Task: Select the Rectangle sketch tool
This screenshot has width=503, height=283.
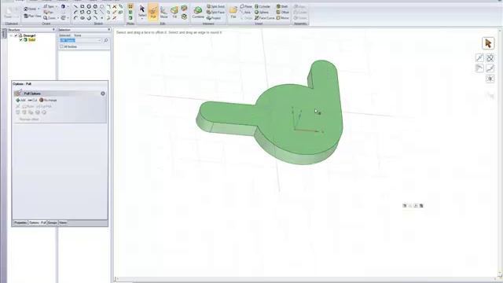Action: click(82, 6)
